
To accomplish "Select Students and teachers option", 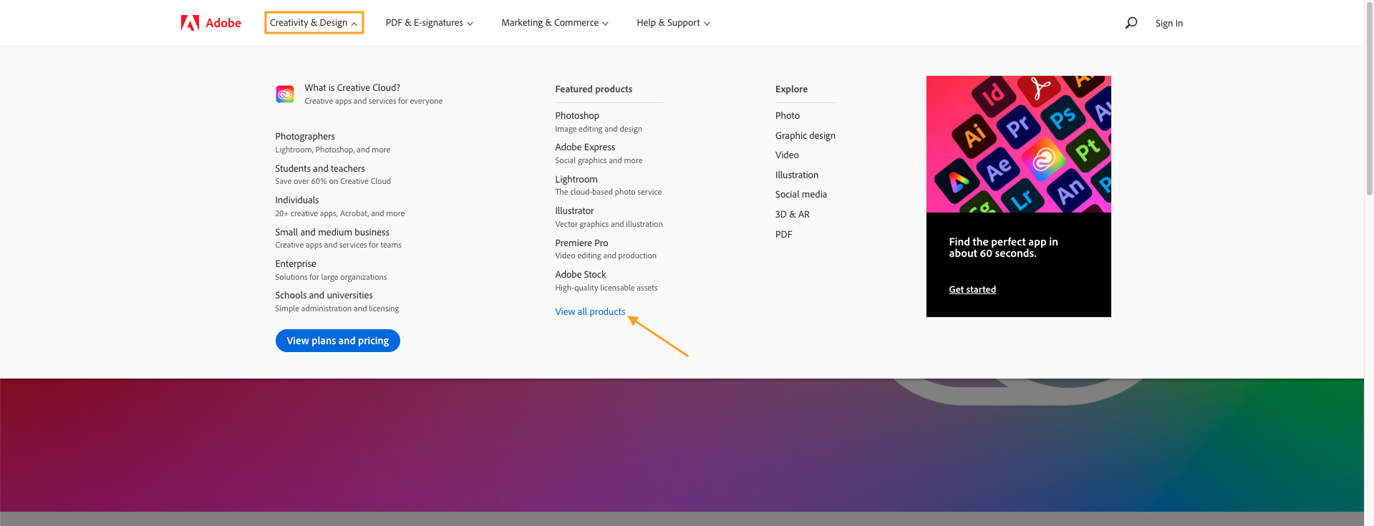I will tap(320, 168).
